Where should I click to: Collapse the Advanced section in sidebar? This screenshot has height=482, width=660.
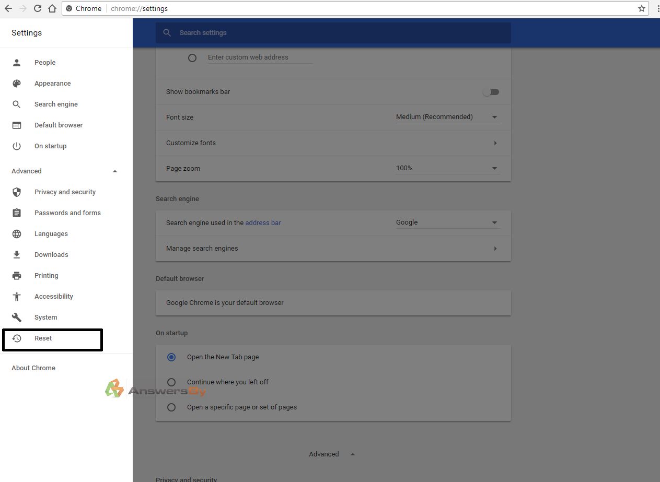click(x=115, y=171)
